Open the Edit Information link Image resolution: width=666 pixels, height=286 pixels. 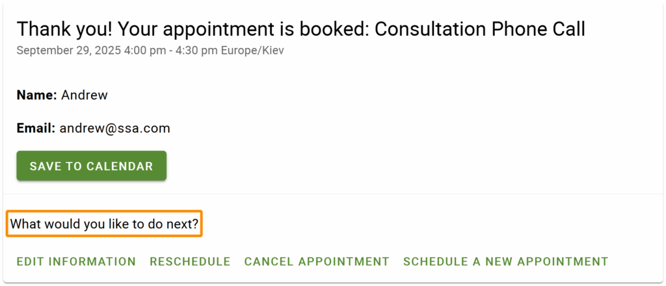pyautogui.click(x=76, y=262)
